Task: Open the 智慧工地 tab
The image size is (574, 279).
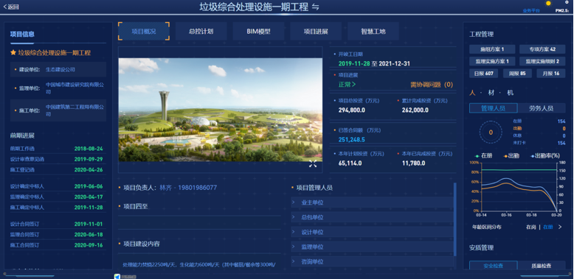Action: click(373, 32)
